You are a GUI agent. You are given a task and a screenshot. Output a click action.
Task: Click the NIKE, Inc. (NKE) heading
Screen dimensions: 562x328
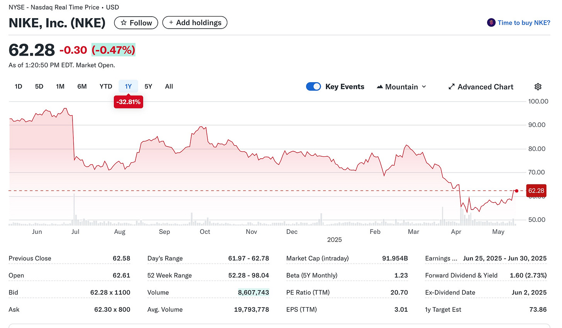pos(57,23)
